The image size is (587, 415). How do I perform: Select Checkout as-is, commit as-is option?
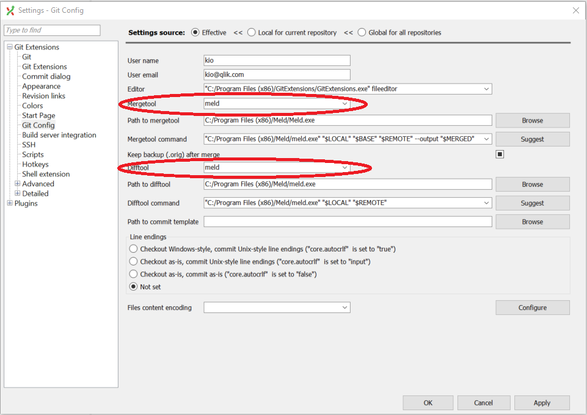tap(134, 274)
